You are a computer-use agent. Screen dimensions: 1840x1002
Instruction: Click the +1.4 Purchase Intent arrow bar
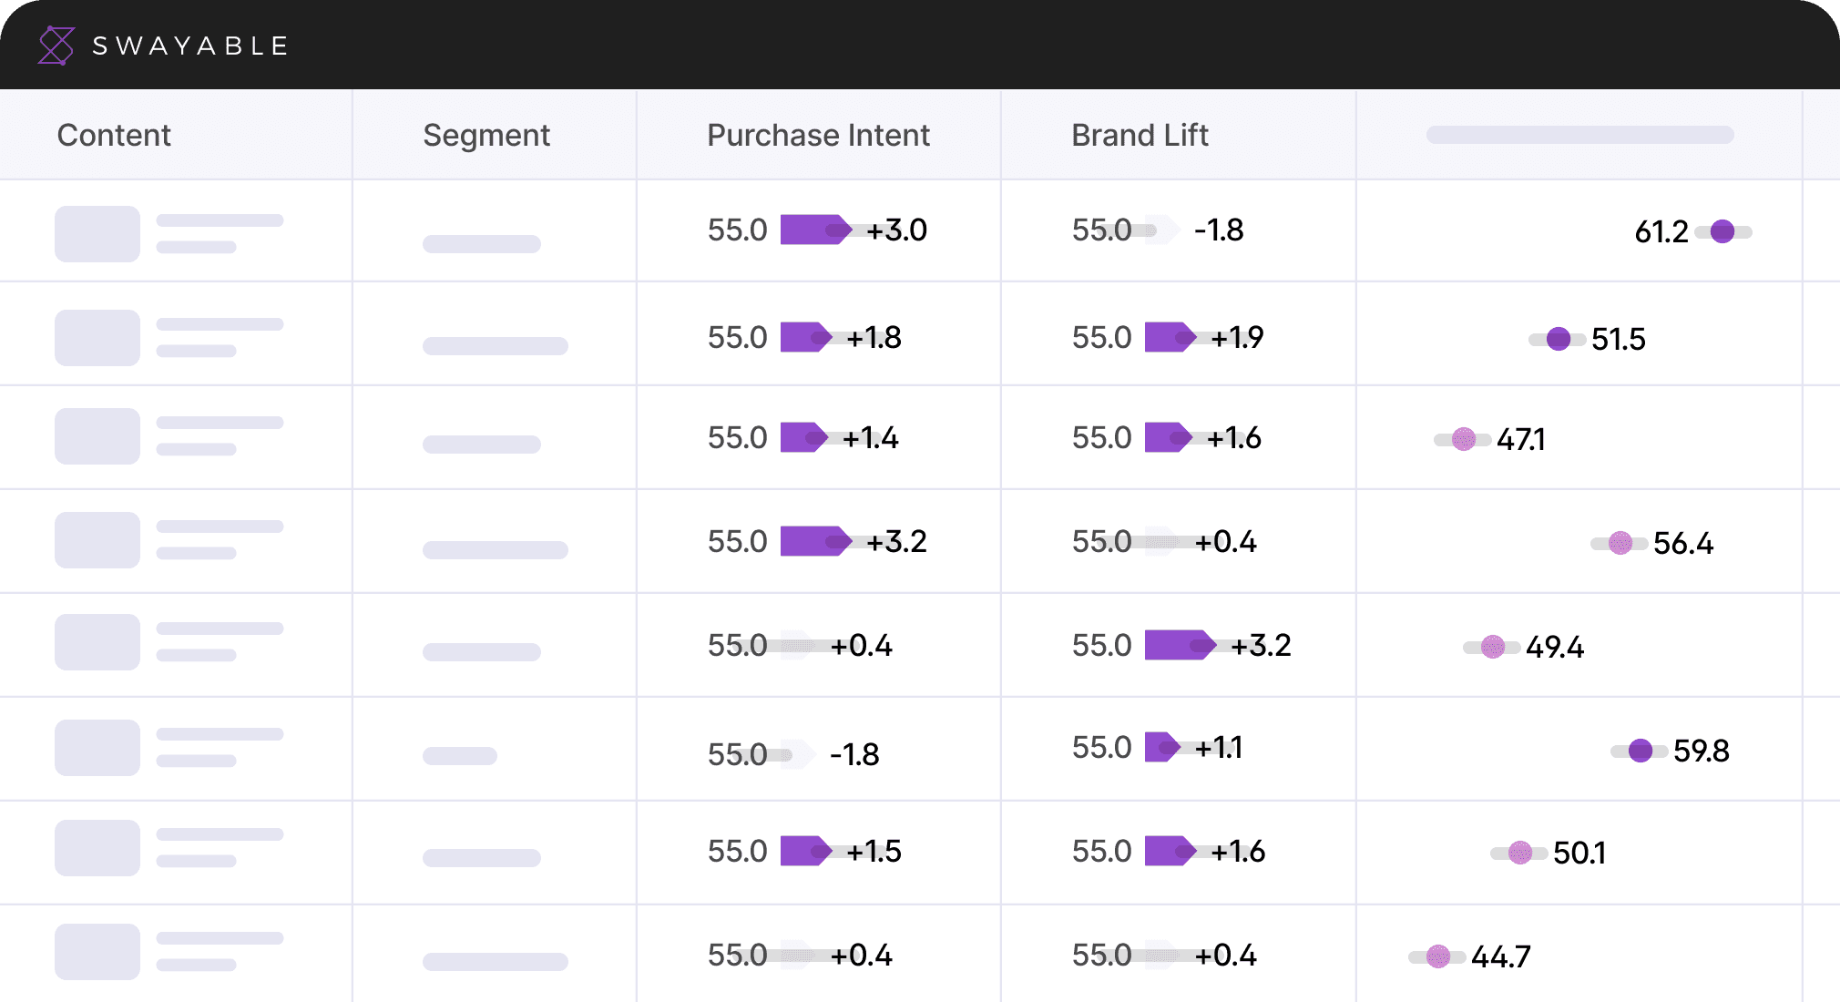803,437
